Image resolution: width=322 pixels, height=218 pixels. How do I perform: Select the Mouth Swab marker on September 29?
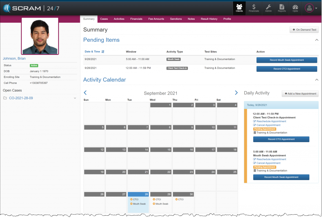pos(161,204)
